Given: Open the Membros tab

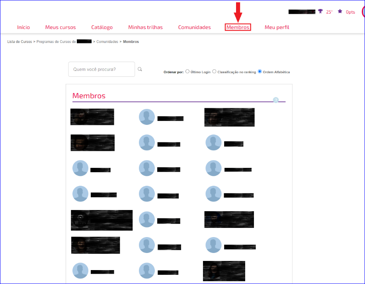Looking at the screenshot, I should pos(238,27).
